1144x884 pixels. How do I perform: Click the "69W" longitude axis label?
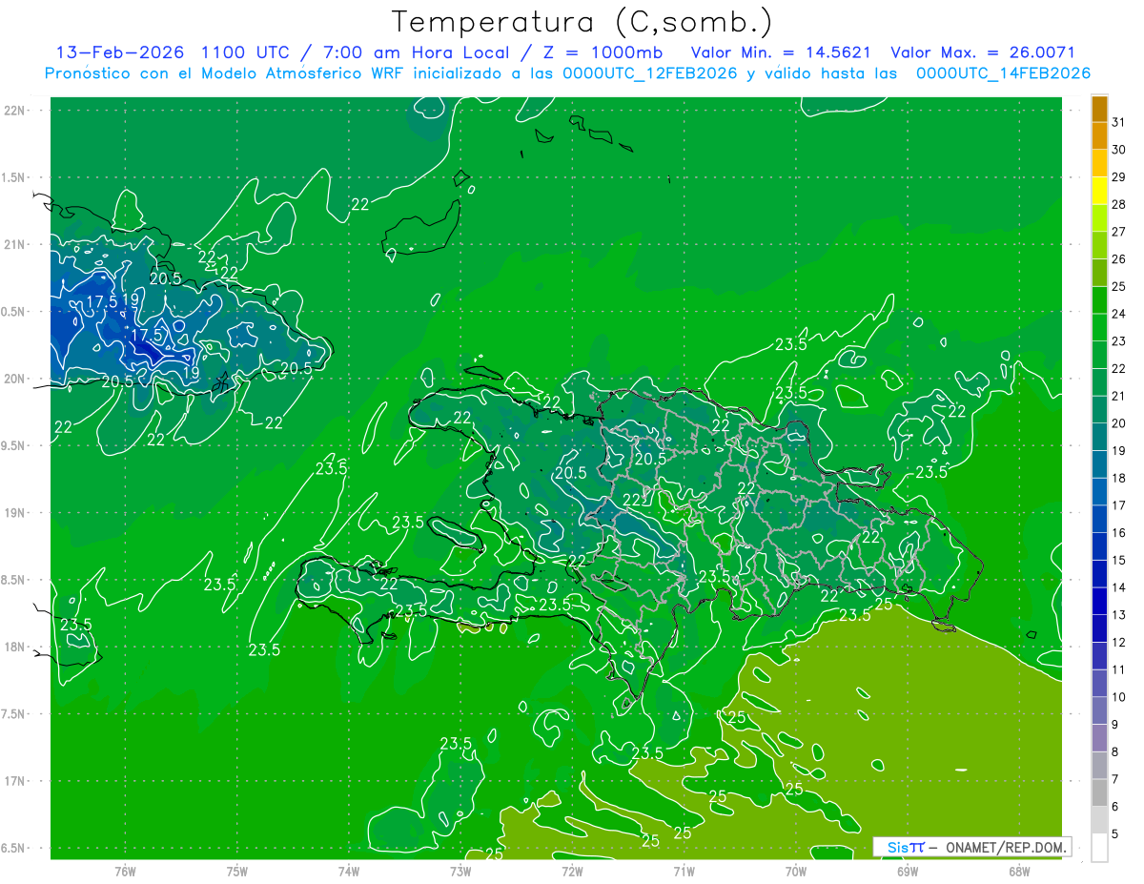(x=908, y=872)
